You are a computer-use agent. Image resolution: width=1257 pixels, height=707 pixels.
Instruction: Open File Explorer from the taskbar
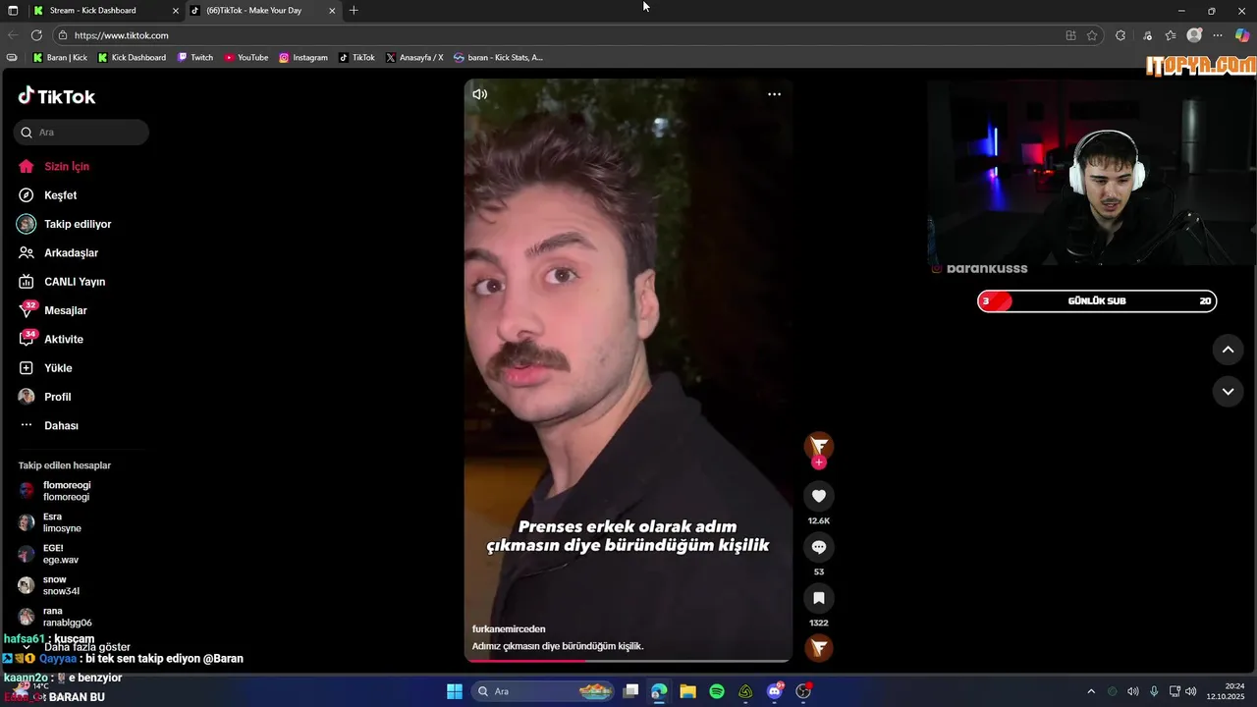pyautogui.click(x=687, y=691)
